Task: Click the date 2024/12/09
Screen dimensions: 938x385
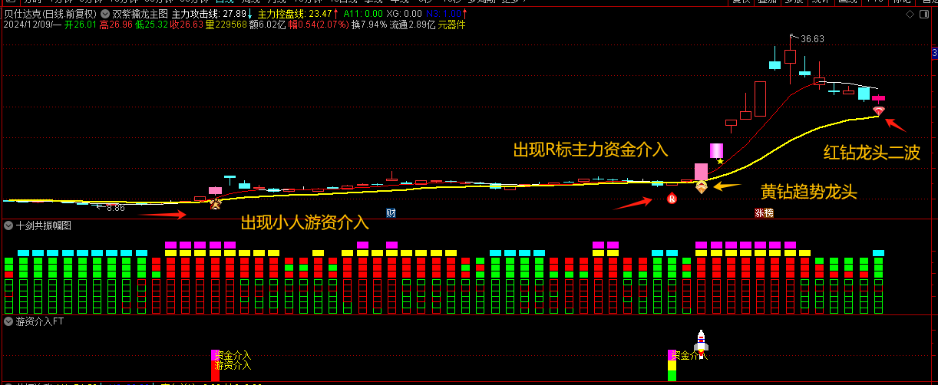Action: [28, 25]
